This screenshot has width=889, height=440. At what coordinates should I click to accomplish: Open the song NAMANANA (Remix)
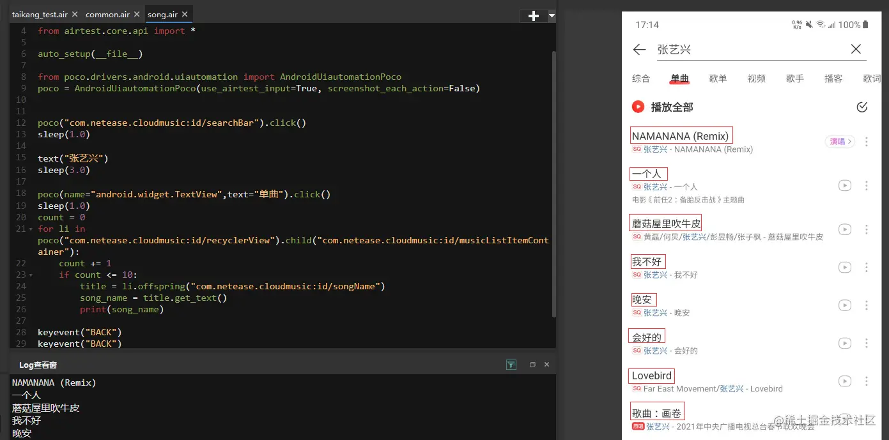pyautogui.click(x=680, y=135)
